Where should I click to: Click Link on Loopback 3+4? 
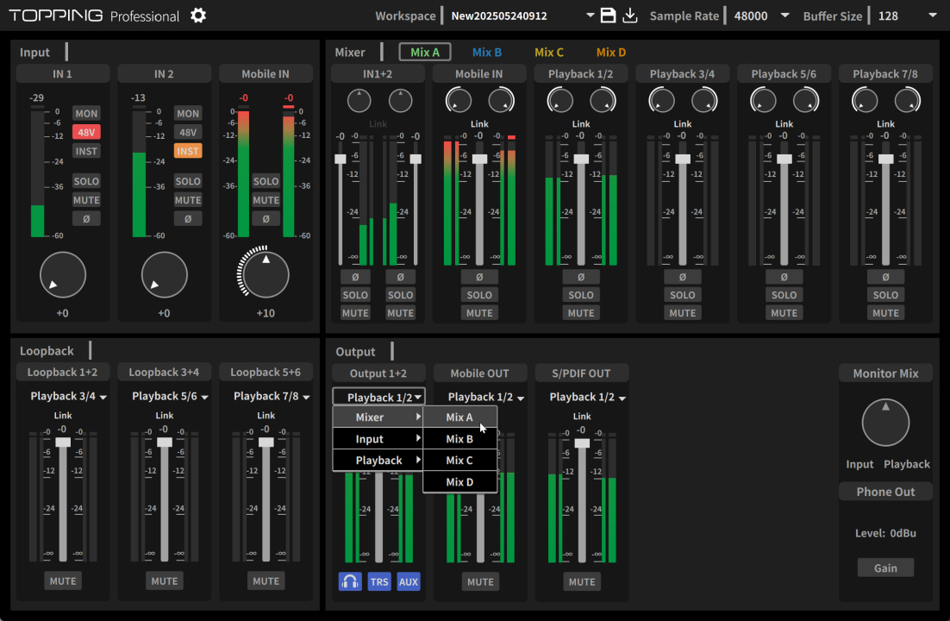tap(164, 416)
